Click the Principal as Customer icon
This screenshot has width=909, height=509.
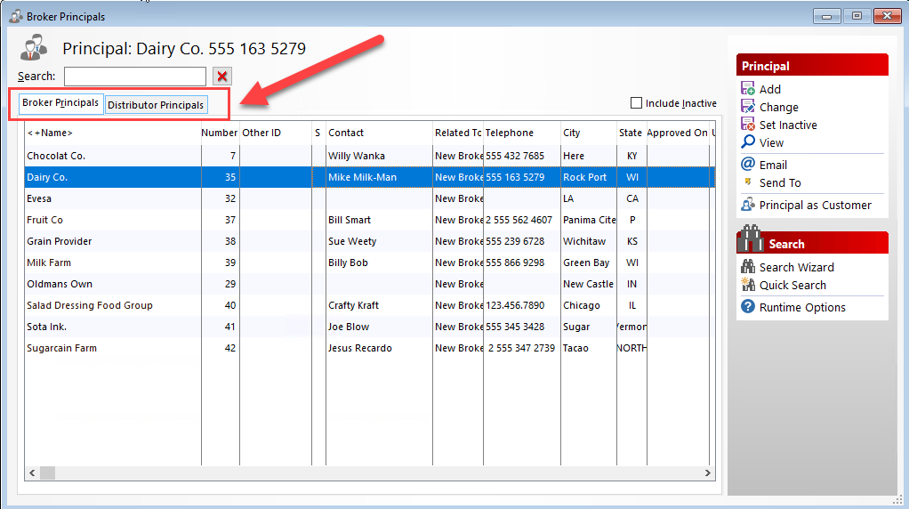[x=748, y=205]
